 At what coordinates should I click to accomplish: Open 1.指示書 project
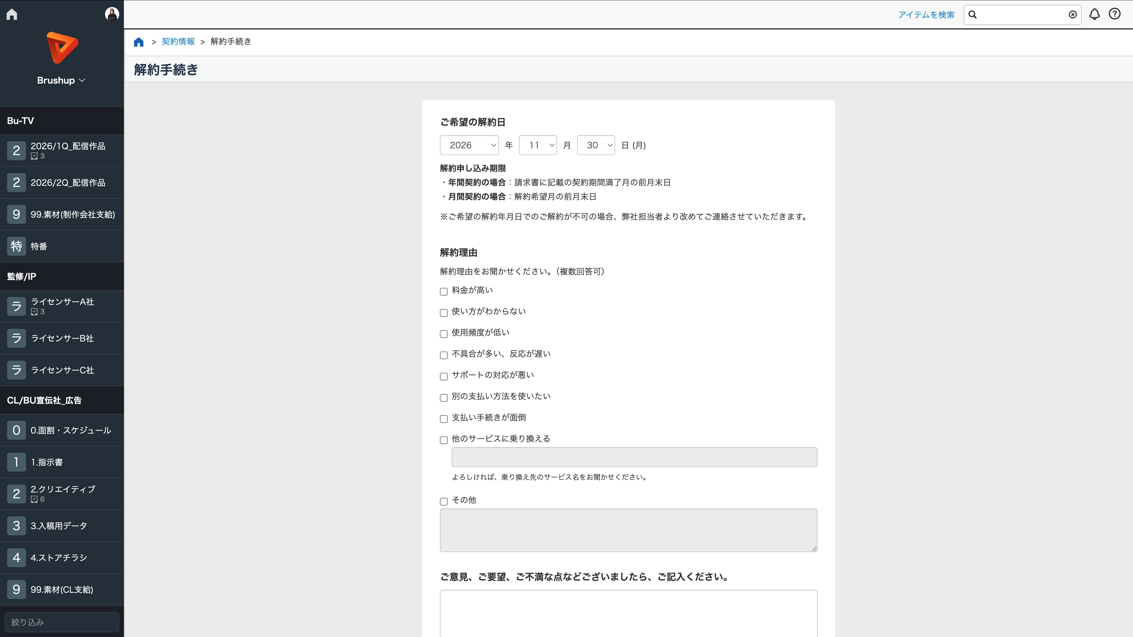click(62, 462)
